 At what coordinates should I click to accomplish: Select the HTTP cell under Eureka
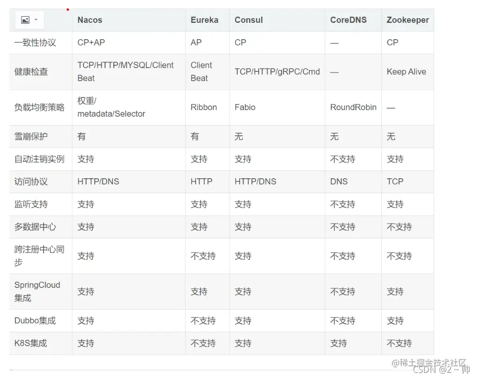[x=201, y=182]
